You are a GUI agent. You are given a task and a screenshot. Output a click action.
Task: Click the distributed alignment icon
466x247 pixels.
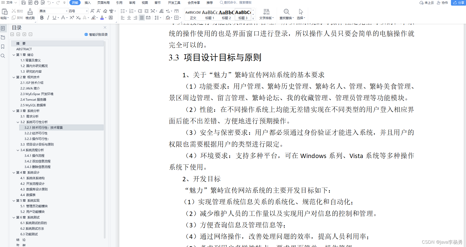click(148, 18)
